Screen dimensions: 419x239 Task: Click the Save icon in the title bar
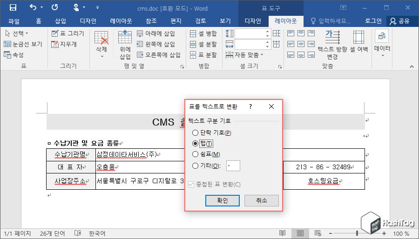pos(13,7)
